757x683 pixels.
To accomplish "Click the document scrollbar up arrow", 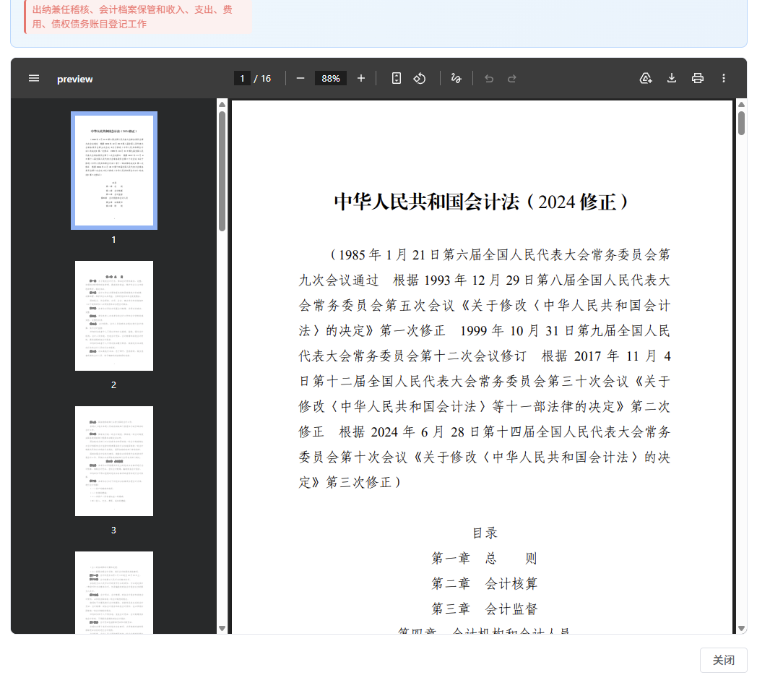I will 741,105.
